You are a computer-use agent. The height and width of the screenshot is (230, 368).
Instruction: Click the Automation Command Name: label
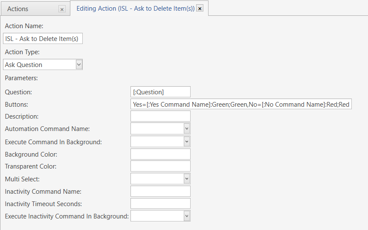point(47,129)
